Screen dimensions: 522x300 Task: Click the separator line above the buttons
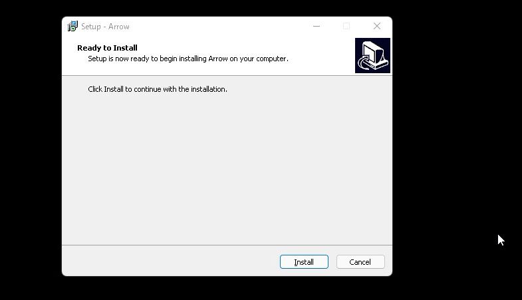pyautogui.click(x=227, y=245)
